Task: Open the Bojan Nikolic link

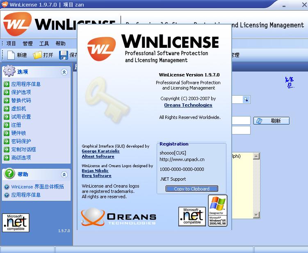Action: pos(95,171)
